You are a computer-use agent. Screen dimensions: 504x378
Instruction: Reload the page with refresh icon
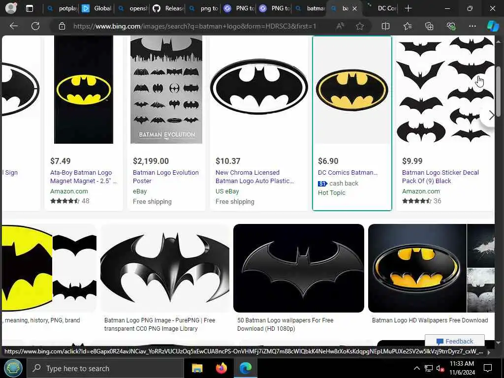point(35,26)
